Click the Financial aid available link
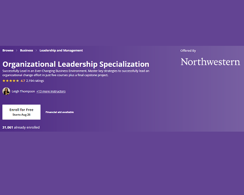 pyautogui.click(x=60, y=112)
